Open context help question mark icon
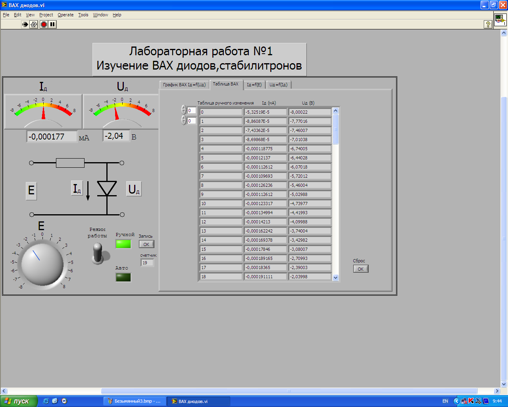Viewport: 508px width, 407px height. (488, 24)
